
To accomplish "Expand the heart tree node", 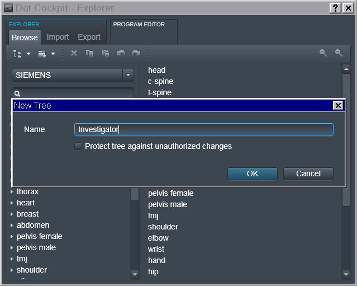I will click(12, 203).
